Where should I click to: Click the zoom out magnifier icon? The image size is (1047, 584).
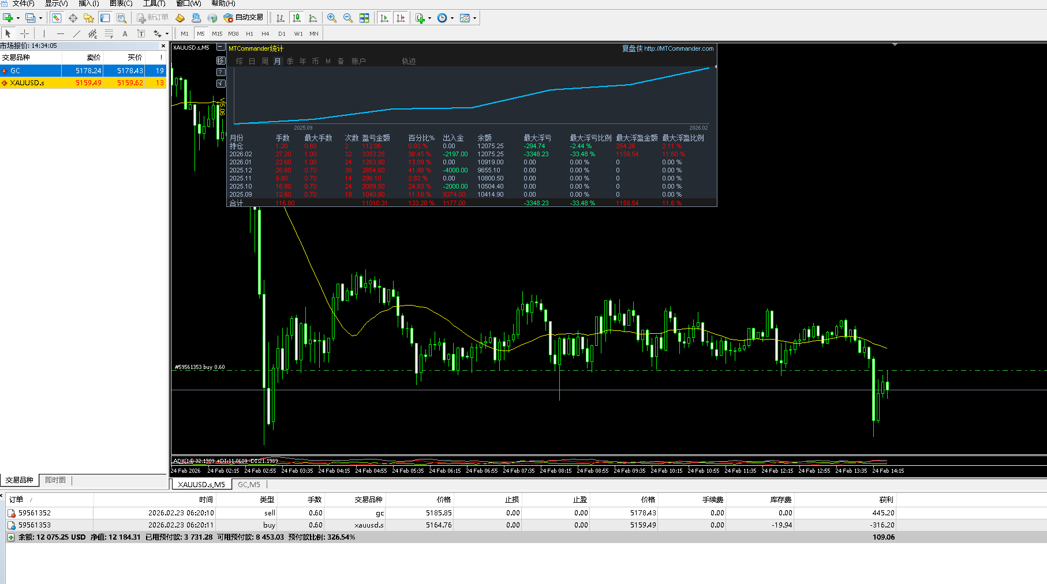348,18
